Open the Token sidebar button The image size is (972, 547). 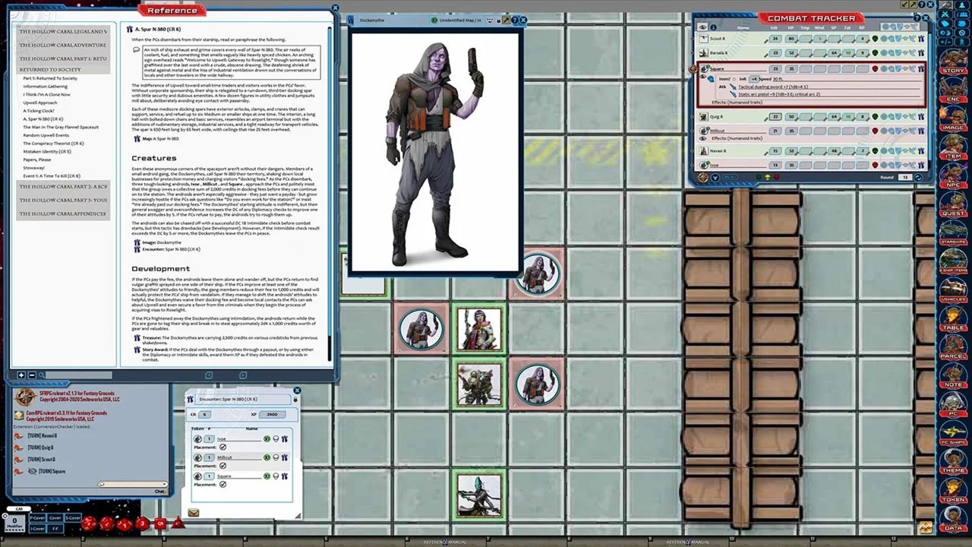[953, 489]
